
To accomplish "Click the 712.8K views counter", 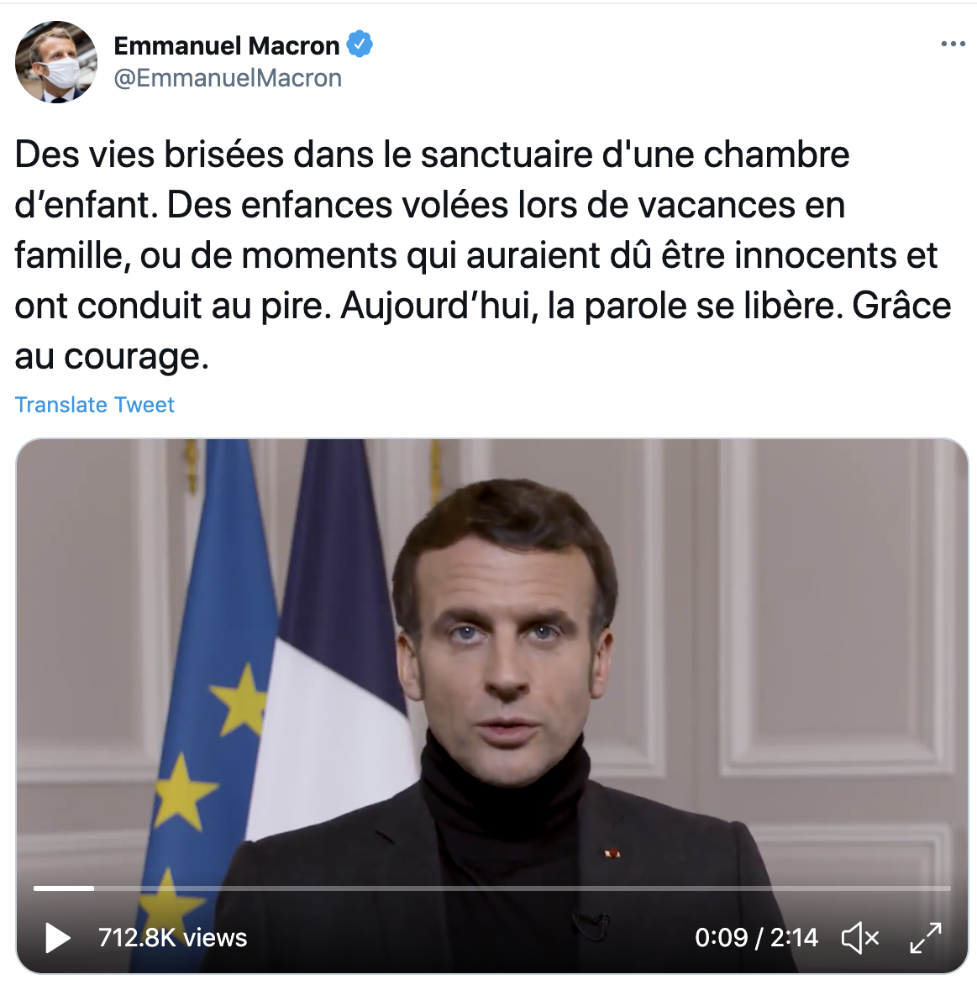I will click(172, 938).
